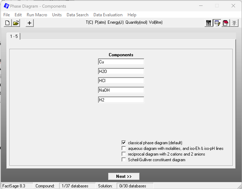Enable reciprocal diagram checkbox
The width and height of the screenshot is (242, 189).
(124, 154)
